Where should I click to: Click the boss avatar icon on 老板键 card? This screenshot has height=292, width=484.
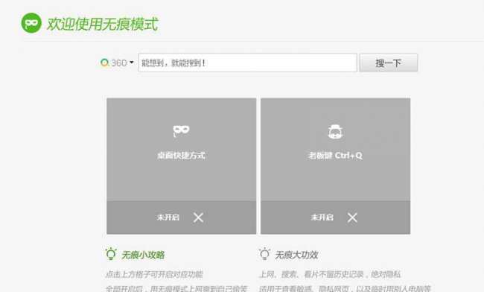pyautogui.click(x=336, y=132)
